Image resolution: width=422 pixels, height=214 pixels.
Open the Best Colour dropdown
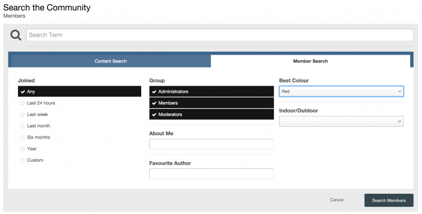click(342, 91)
